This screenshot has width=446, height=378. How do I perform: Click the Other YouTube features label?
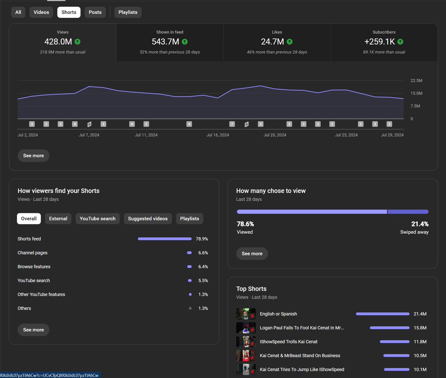pos(41,295)
